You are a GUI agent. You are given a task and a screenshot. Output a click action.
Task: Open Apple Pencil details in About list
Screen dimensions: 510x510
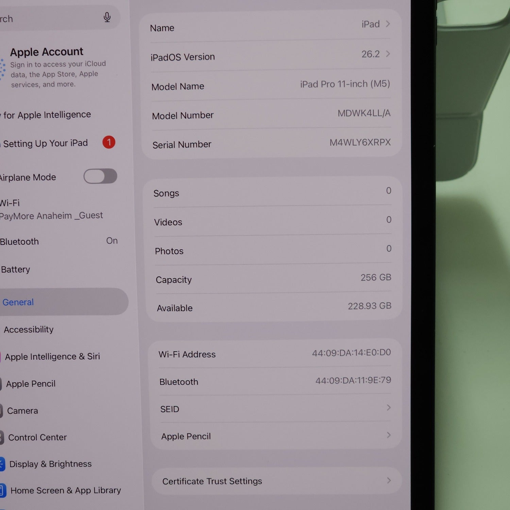pos(389,435)
